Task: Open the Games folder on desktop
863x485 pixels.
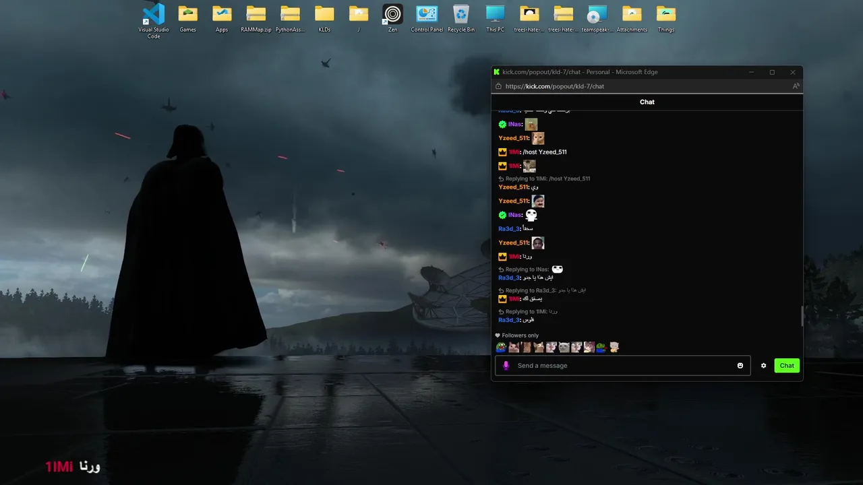Action: 187,19
